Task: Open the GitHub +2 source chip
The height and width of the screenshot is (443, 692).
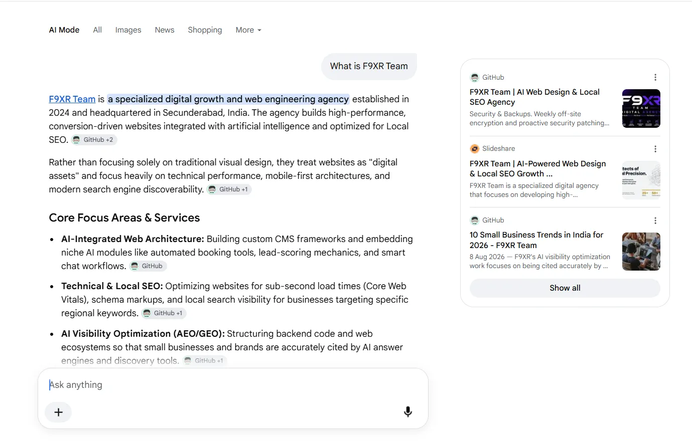Action: point(94,140)
